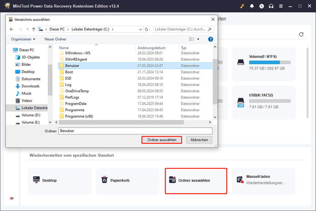This screenshot has width=316, height=211.
Task: Click the file list vertical scrollbar
Action: pos(215,82)
